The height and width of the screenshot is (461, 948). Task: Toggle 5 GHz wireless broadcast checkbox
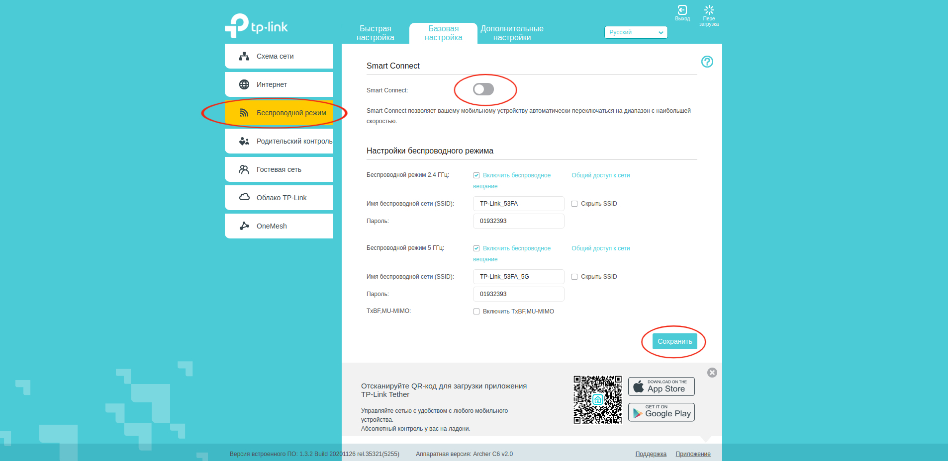[x=476, y=248]
